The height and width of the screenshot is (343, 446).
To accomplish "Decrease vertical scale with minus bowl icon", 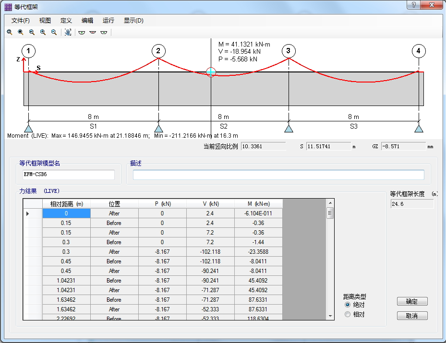I will click(93, 33).
